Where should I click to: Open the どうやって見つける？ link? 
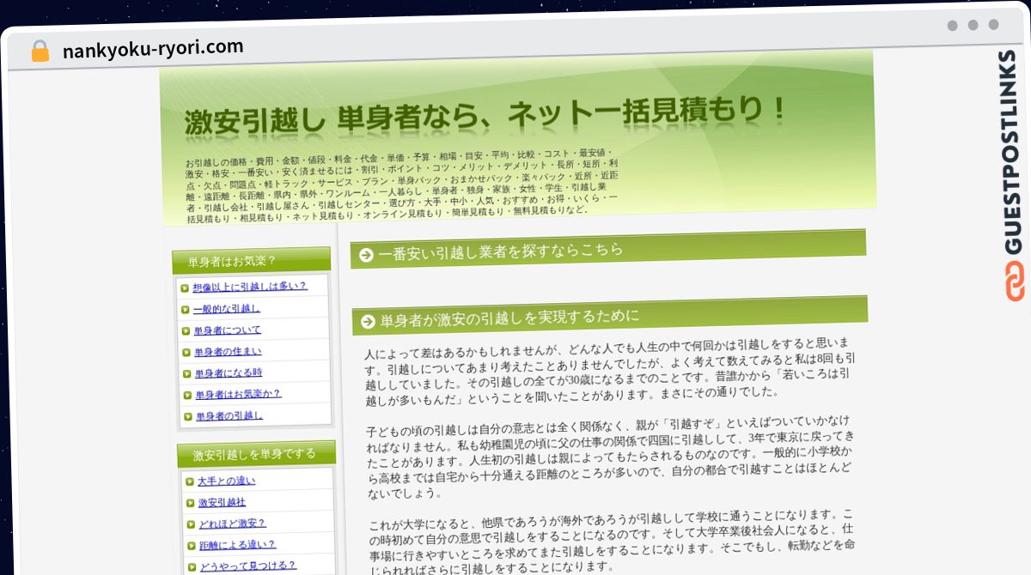pyautogui.click(x=247, y=565)
